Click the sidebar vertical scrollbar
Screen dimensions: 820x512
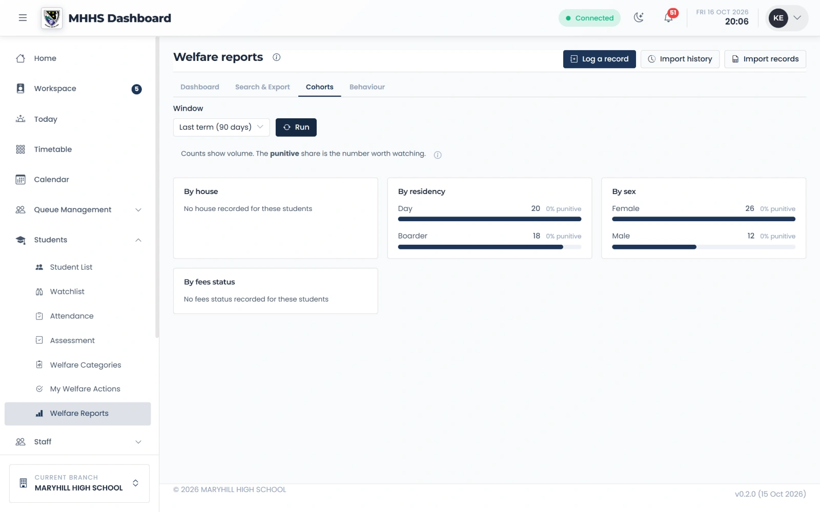[x=157, y=187]
